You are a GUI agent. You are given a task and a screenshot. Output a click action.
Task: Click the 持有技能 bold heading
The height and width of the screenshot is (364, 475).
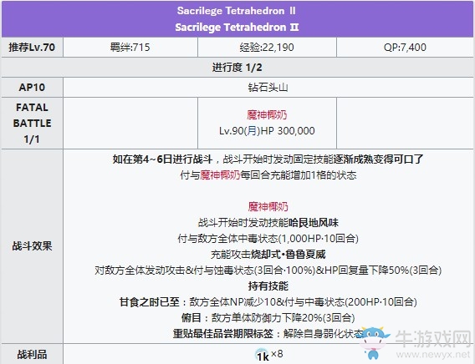(x=268, y=286)
